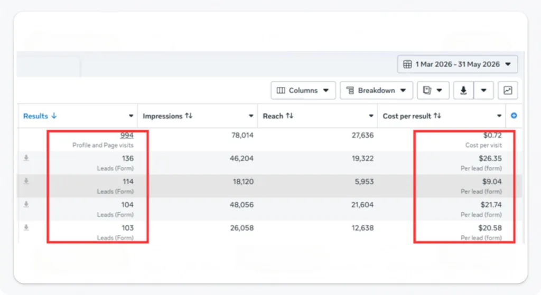Select the 78,014 impressions cell
The image size is (541, 295).
242,136
